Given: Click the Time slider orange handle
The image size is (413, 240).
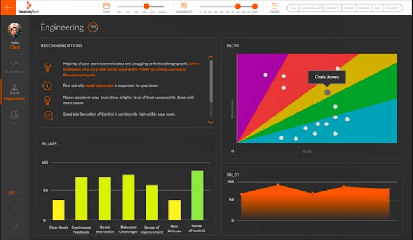Looking at the screenshot, I should (x=147, y=6).
